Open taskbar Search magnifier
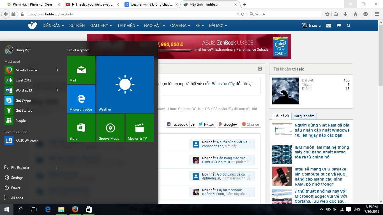Screen dimensions: 383x215 click(20, 209)
